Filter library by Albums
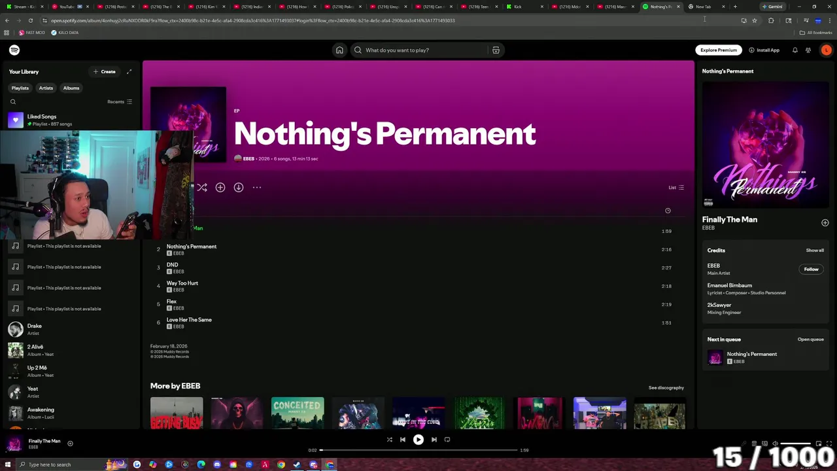Image resolution: width=837 pixels, height=471 pixels. pyautogui.click(x=71, y=88)
